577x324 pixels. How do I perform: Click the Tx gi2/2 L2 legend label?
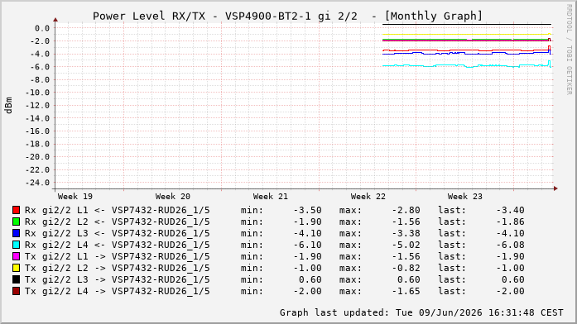tap(117, 268)
